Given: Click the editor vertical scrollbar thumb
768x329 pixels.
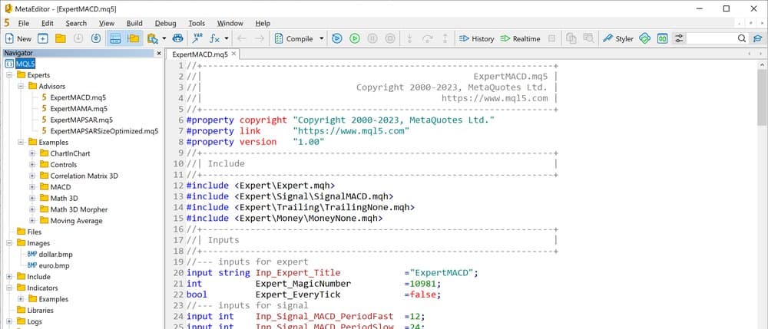Looking at the screenshot, I should [x=762, y=97].
